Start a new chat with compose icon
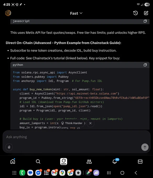This screenshot has height=178, width=153. point(146,13)
